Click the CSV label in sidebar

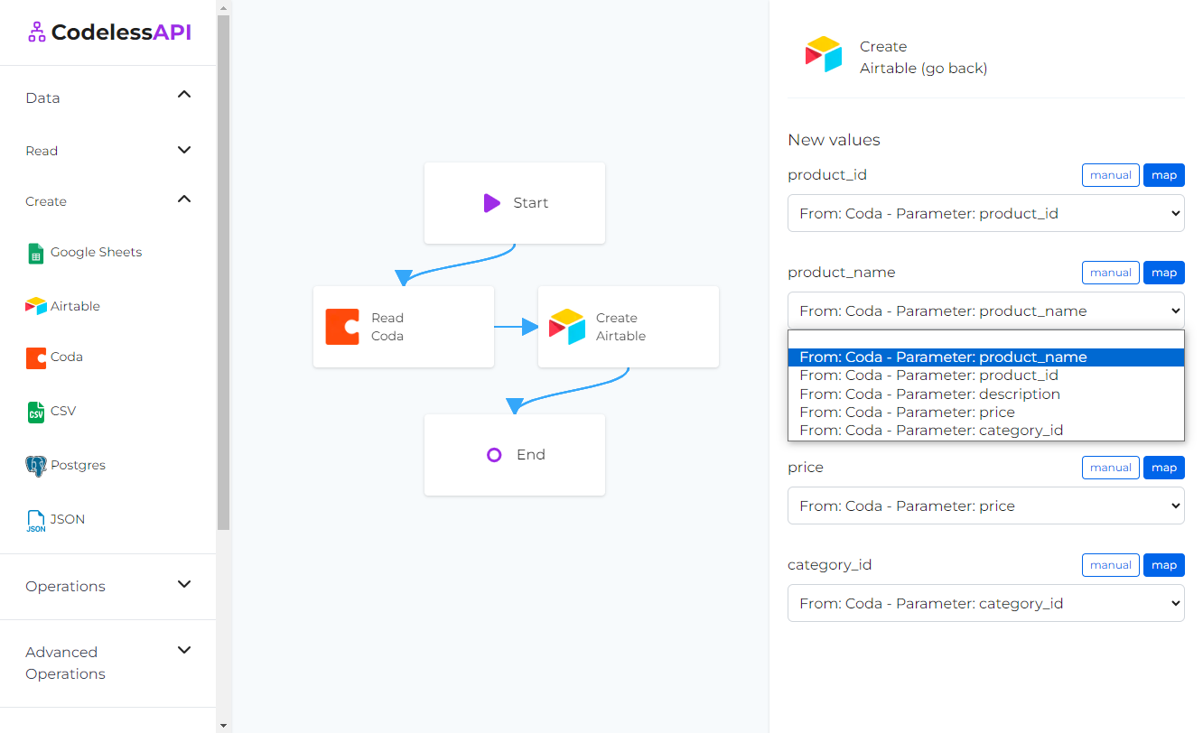[x=63, y=411]
